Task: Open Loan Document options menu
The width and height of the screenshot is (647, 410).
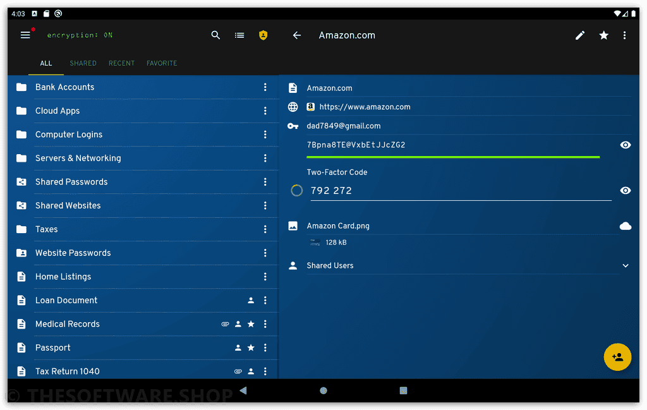Action: click(x=265, y=300)
